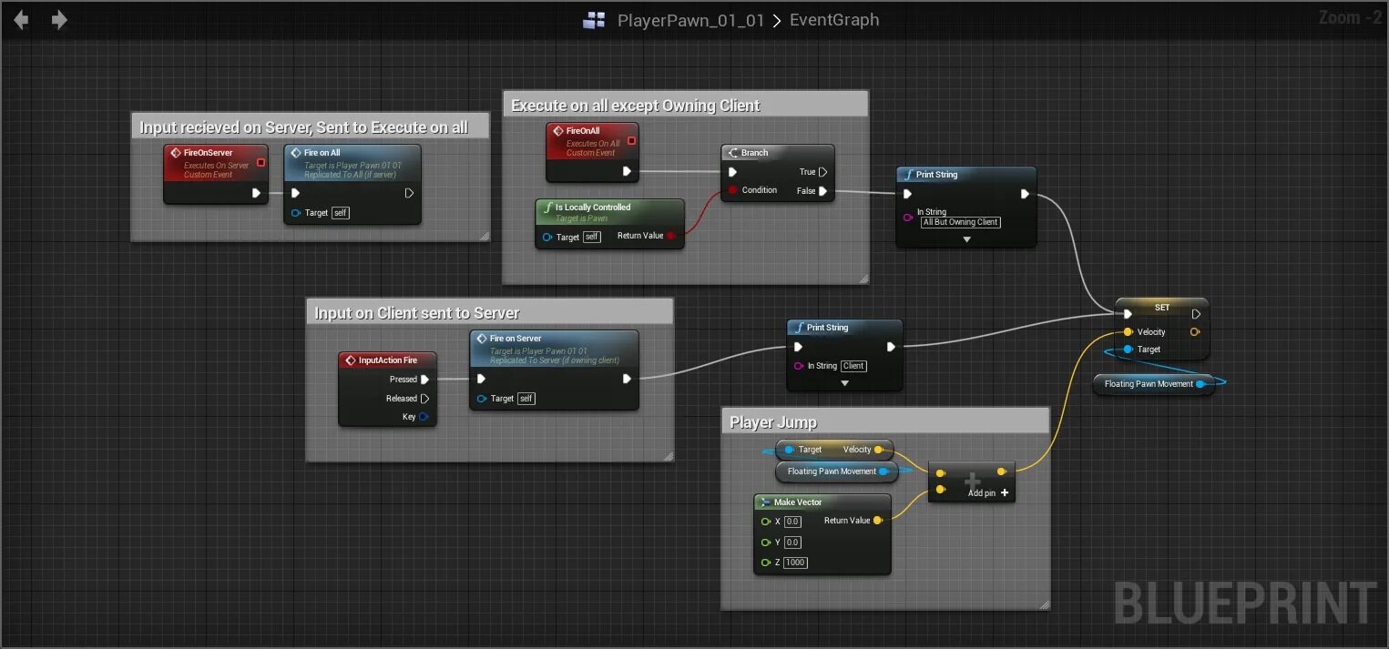Click SET node Velocity output pin
Image resolution: width=1389 pixels, height=649 pixels.
[x=1195, y=332]
